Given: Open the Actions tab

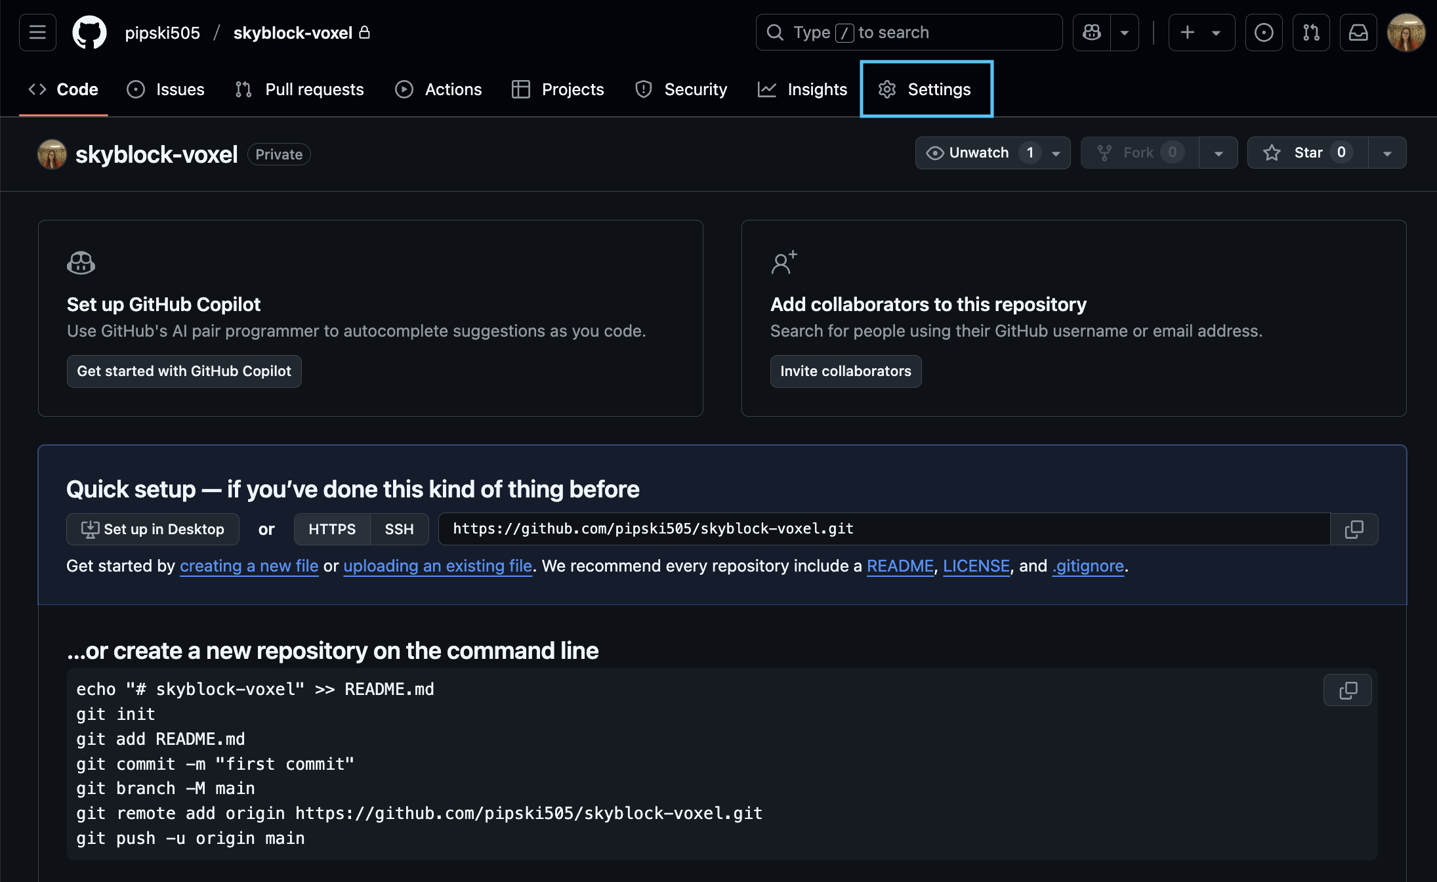Looking at the screenshot, I should pyautogui.click(x=438, y=89).
